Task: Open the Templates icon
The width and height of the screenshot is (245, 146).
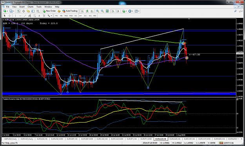Action: (x=136, y=11)
